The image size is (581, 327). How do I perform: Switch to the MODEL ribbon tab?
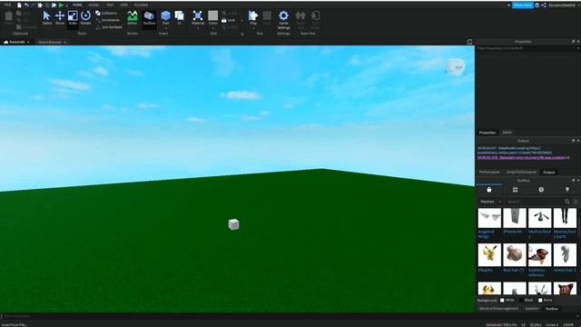tap(94, 5)
